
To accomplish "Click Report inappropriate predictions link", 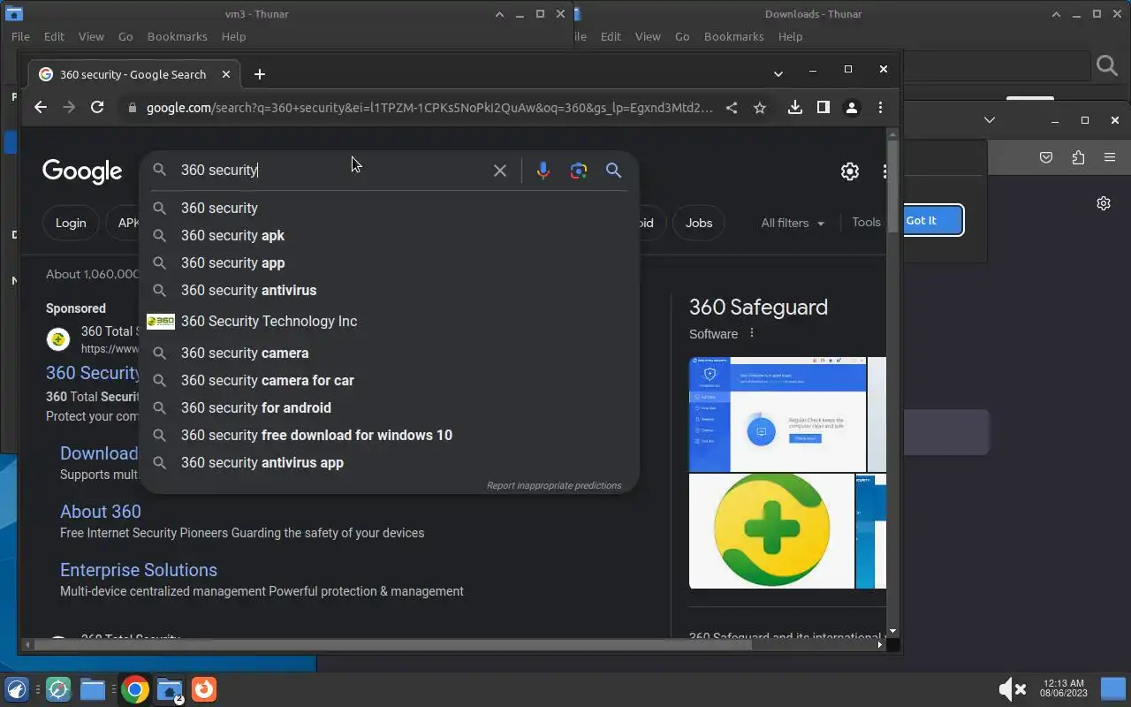I will coord(554,485).
